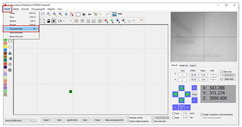Click the Back Mark button
This screenshot has width=242, height=127.
point(229,79)
